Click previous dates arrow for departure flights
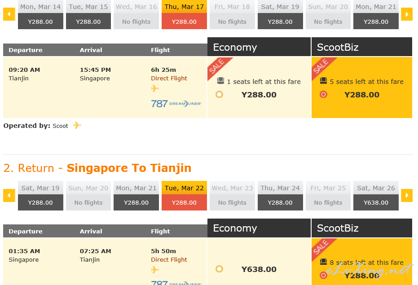Image resolution: width=418 pixels, height=285 pixels. [x=9, y=14]
